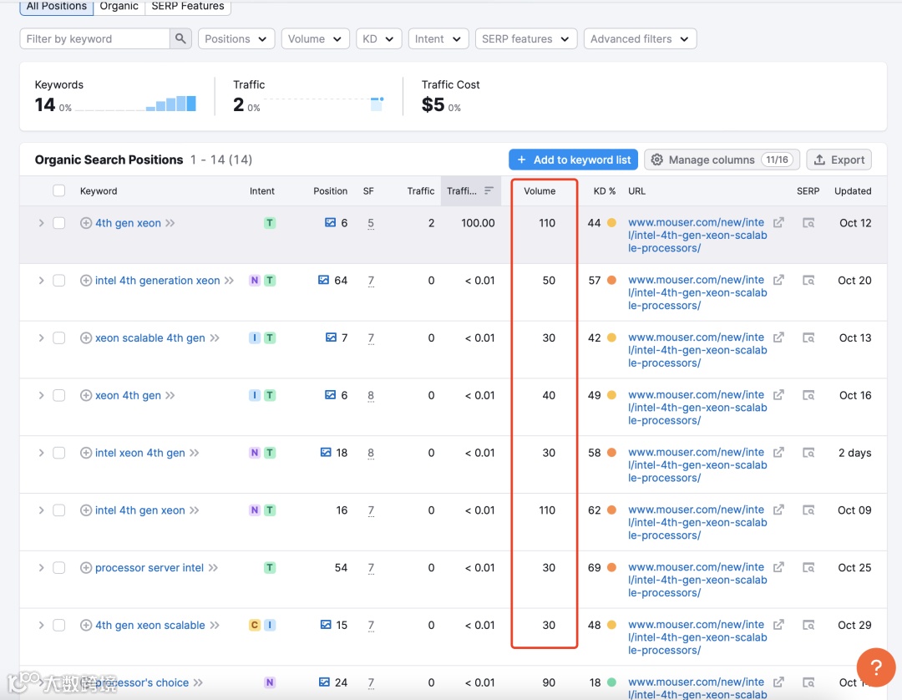Click the Keywords trend bar chart
The image size is (902, 700).
click(171, 104)
